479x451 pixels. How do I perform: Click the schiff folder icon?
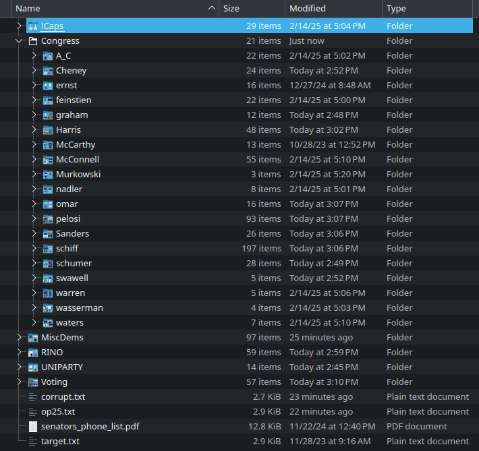tap(48, 249)
